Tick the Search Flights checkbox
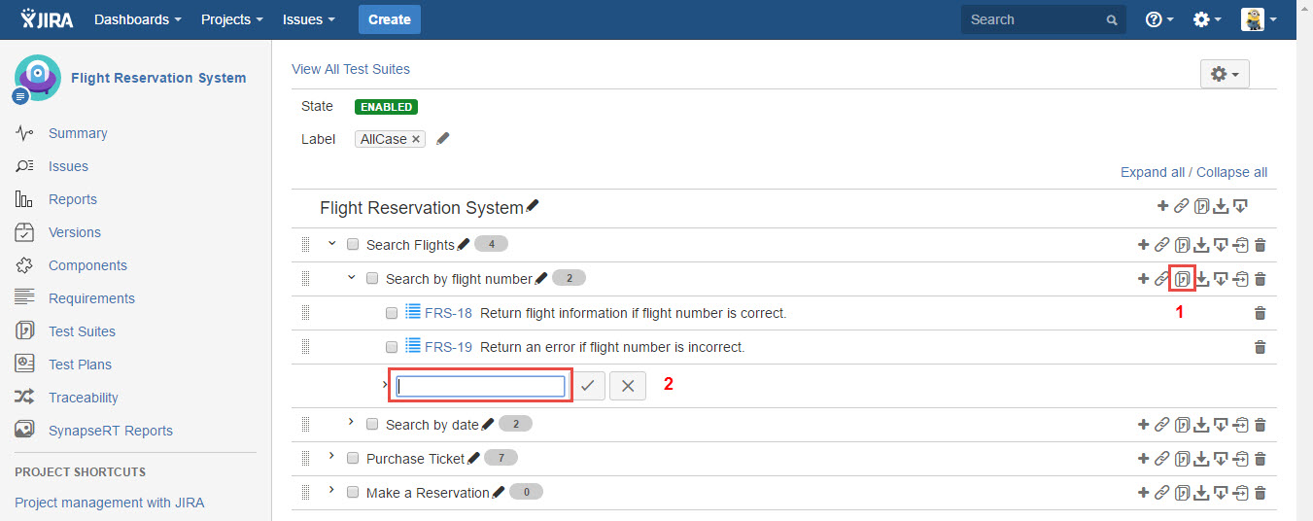The width and height of the screenshot is (1313, 521). 353,245
